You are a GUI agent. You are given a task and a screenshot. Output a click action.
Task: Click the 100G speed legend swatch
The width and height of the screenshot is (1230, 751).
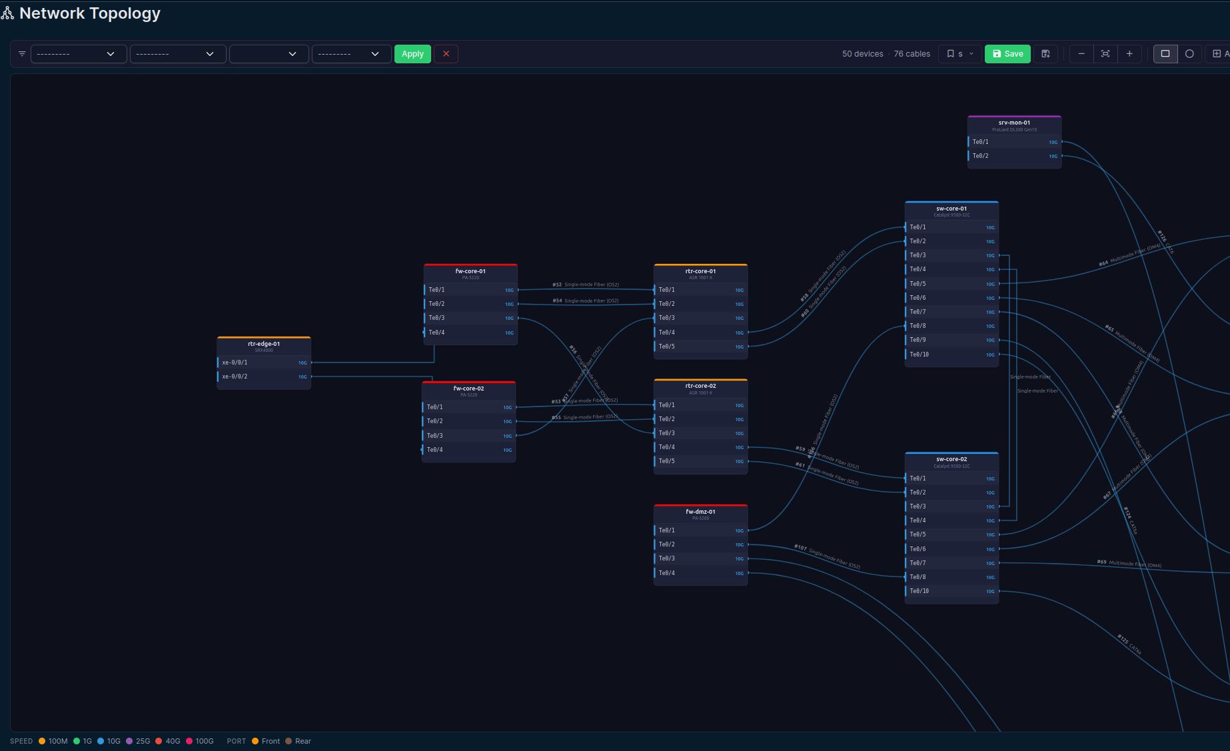coord(189,741)
